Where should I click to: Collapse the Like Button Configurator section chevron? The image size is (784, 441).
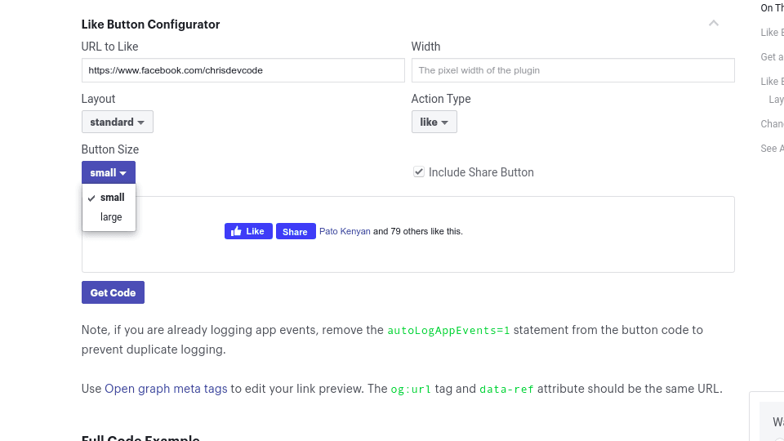[x=714, y=23]
